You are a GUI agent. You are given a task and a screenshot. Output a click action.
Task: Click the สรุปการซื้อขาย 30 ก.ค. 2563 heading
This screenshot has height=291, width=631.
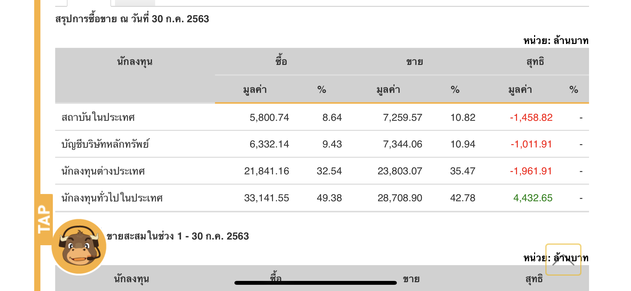pos(132,19)
